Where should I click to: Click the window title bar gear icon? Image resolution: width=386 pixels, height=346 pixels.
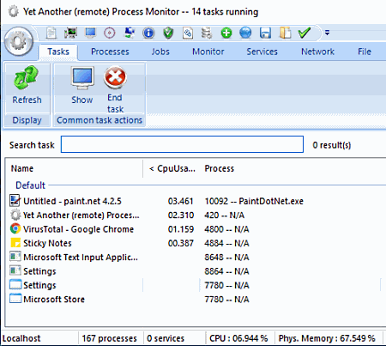point(13,12)
